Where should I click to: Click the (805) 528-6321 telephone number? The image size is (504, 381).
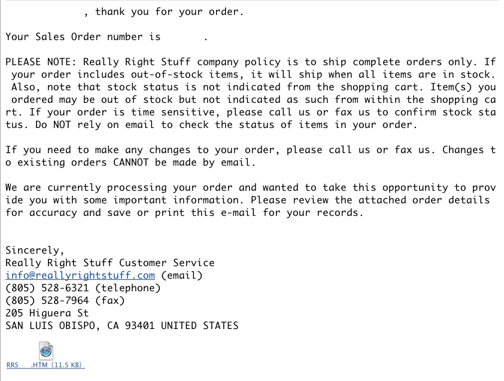[47, 288]
